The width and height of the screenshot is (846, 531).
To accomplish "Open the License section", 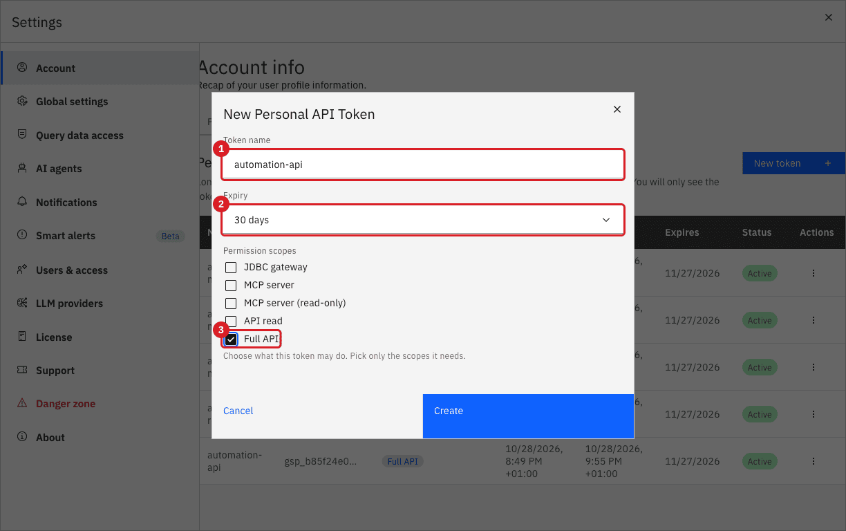I will [100, 337].
